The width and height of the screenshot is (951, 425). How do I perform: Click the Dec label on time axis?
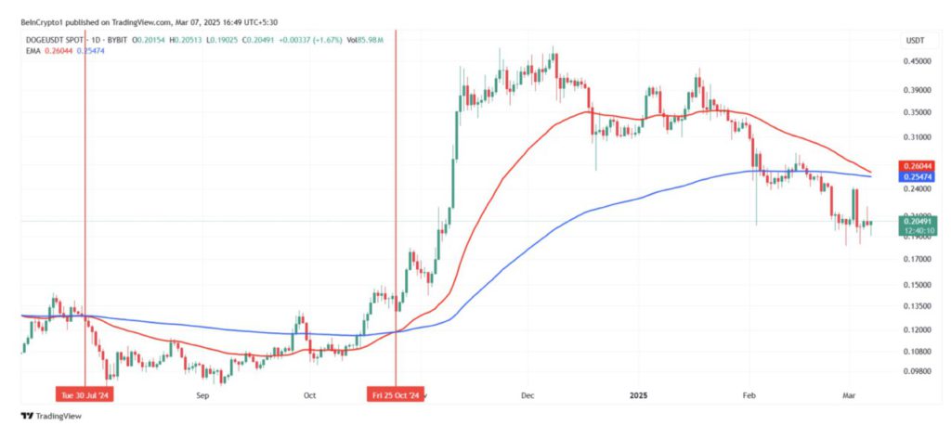[x=528, y=394]
